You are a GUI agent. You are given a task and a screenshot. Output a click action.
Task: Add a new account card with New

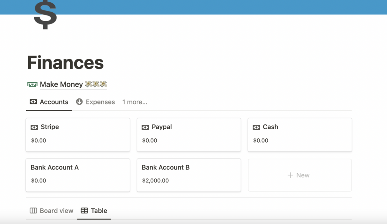[299, 175]
